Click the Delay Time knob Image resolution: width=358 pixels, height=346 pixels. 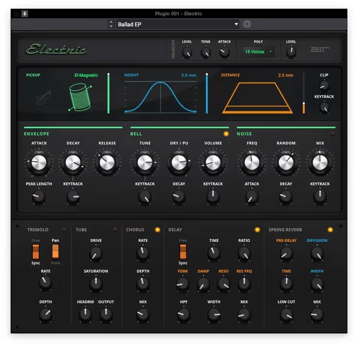pos(214,253)
